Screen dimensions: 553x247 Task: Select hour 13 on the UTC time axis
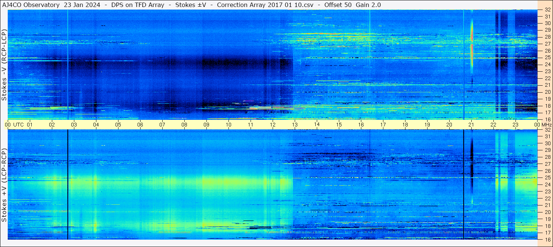[295, 125]
